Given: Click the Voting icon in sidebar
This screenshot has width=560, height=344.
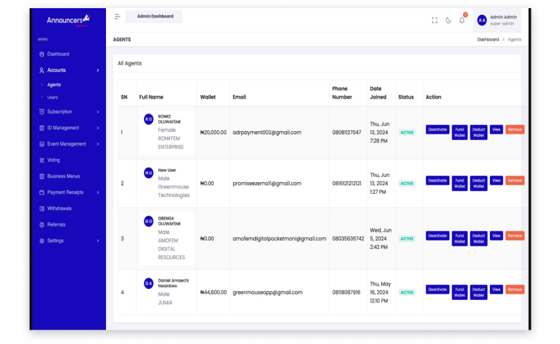Looking at the screenshot, I should pyautogui.click(x=42, y=160).
